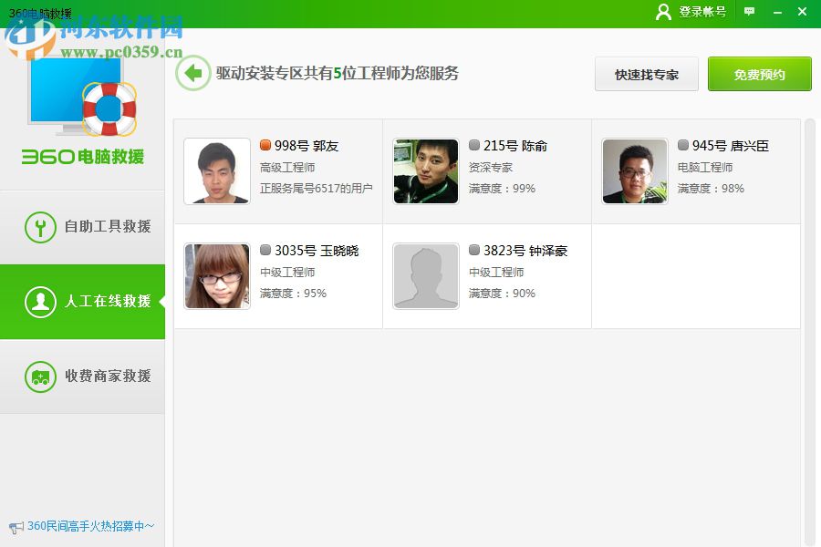Open 钟泽豪's placeholder avatar
The image size is (821, 547).
[x=426, y=276]
